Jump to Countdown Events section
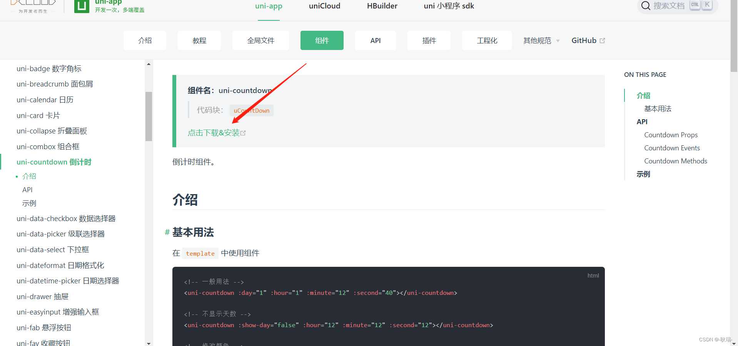 (672, 148)
